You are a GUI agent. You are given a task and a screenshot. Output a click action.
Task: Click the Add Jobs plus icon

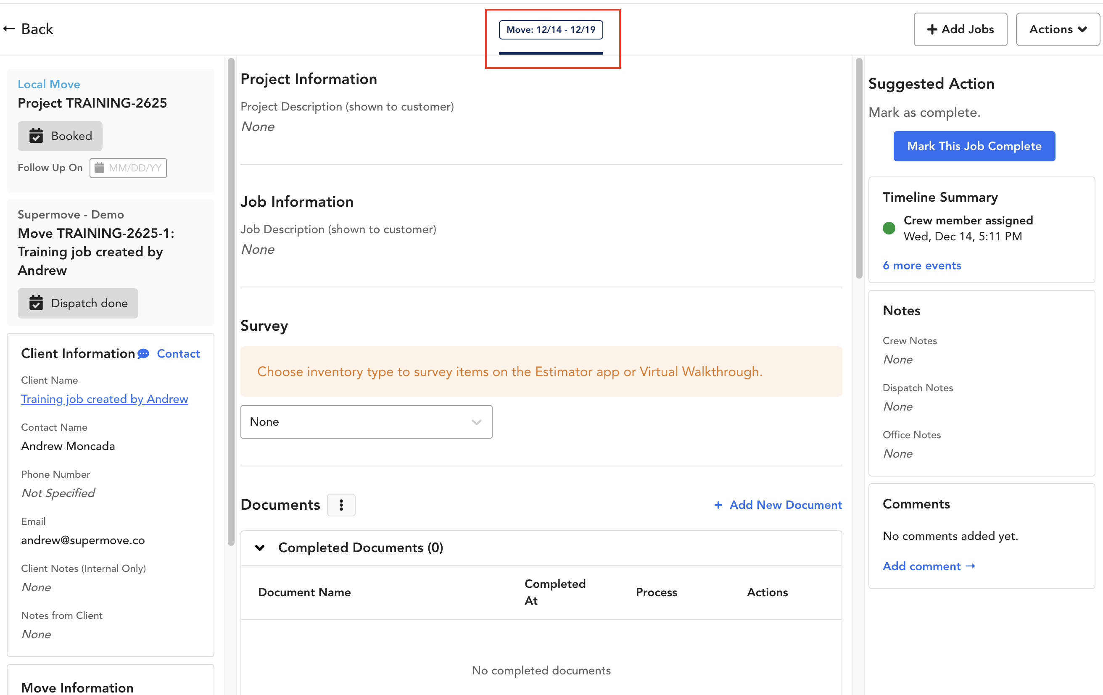click(931, 30)
